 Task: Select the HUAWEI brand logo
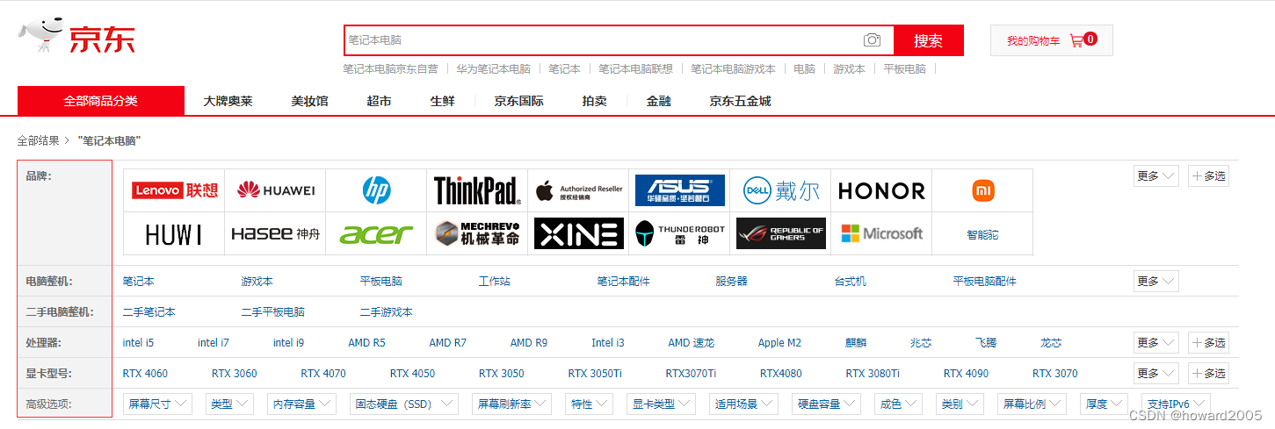pos(275,190)
